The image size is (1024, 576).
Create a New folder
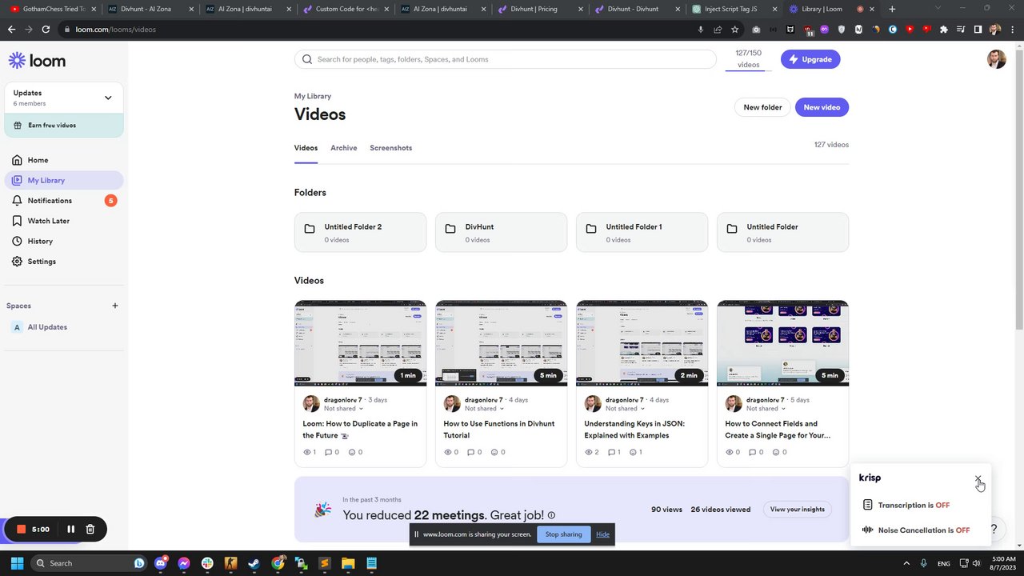pos(762,107)
